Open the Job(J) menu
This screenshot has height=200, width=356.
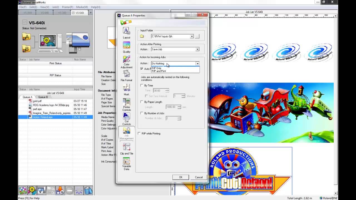[x=55, y=7]
